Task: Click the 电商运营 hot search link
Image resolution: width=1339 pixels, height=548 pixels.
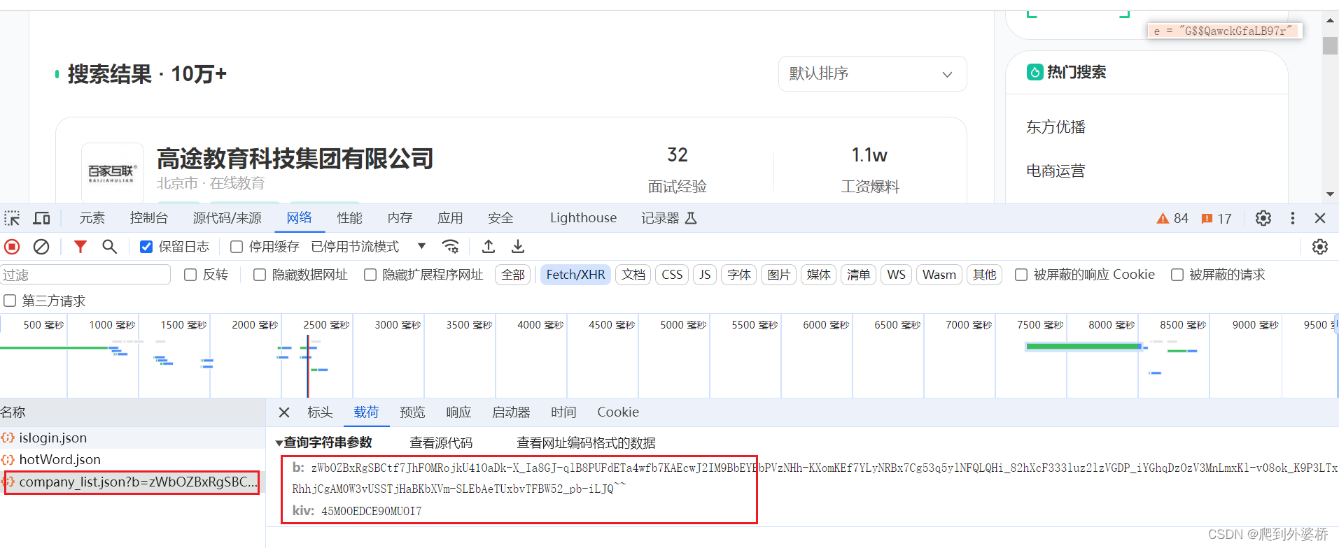Action: (1056, 171)
